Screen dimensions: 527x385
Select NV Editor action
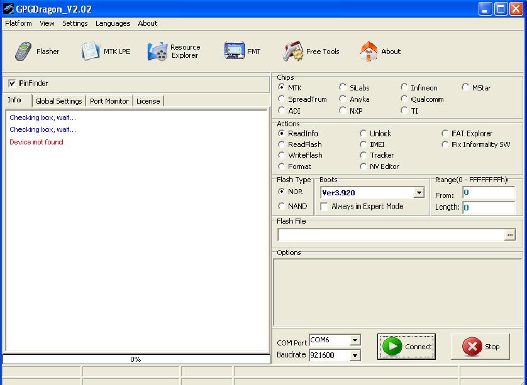pos(363,166)
